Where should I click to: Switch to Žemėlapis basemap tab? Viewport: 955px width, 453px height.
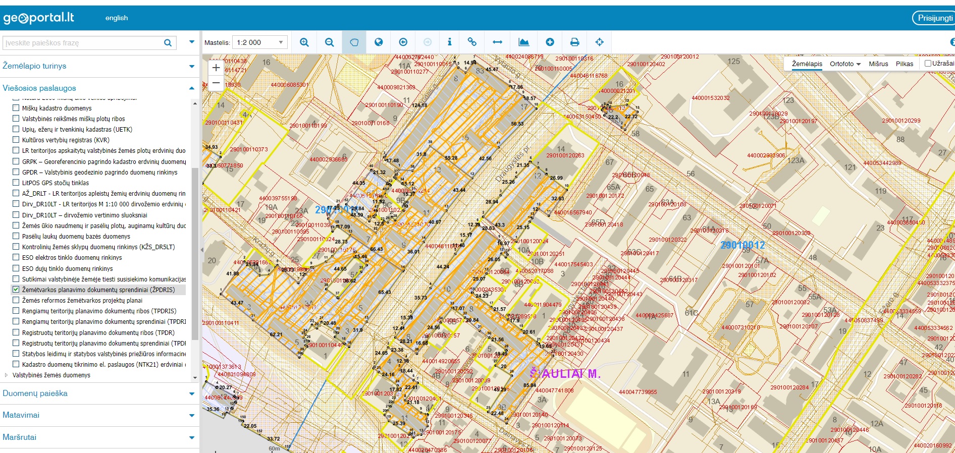click(x=807, y=64)
